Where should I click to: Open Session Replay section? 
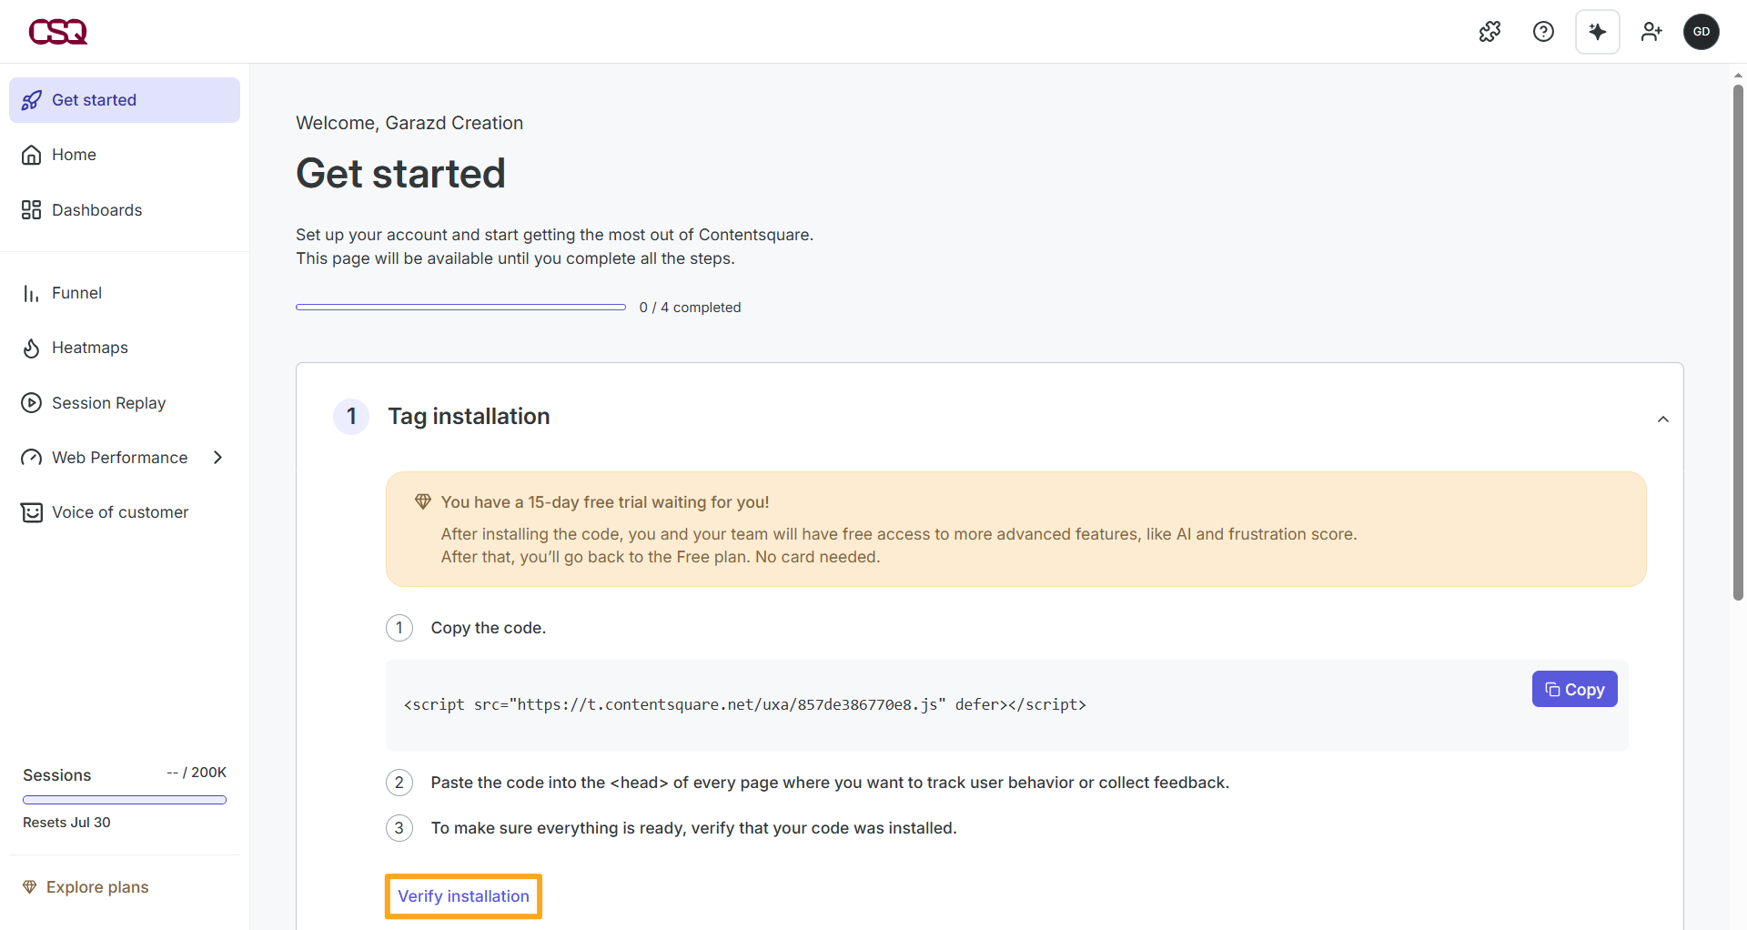pos(125,403)
